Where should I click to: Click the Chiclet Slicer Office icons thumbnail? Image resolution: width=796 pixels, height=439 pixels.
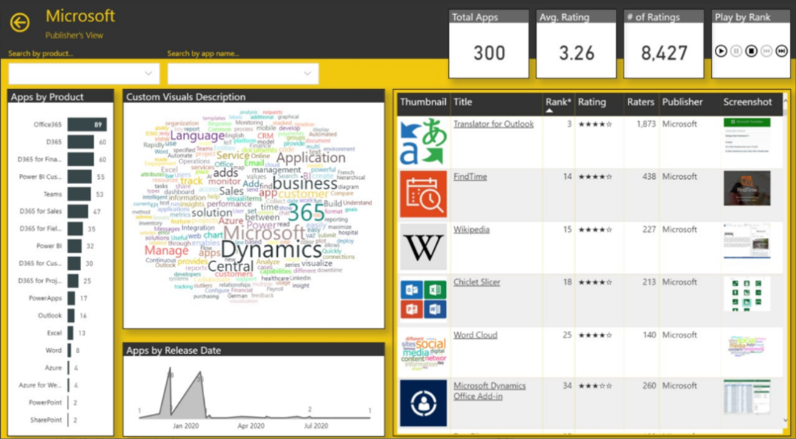(x=423, y=300)
